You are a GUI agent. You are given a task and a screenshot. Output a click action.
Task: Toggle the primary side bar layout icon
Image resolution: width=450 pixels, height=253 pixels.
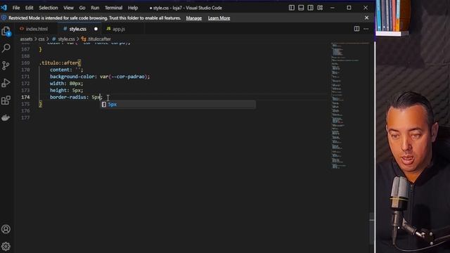click(x=291, y=8)
